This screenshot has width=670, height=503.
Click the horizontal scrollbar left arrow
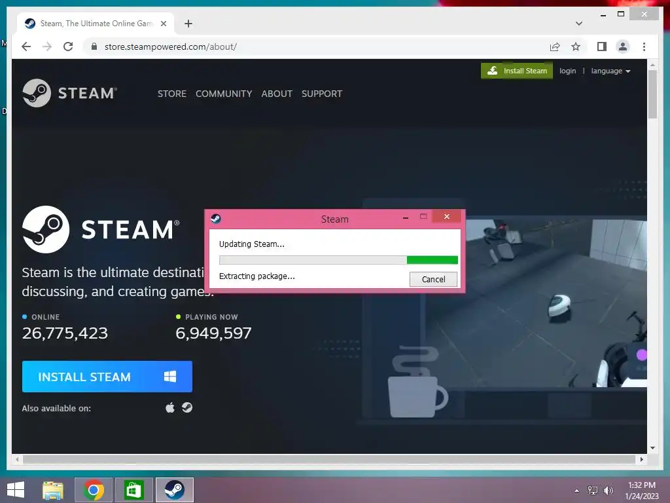pyautogui.click(x=17, y=459)
